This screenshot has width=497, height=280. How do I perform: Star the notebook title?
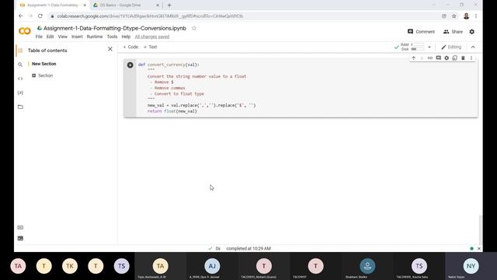pos(194,28)
